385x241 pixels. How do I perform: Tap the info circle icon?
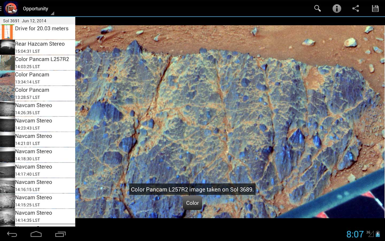click(337, 9)
